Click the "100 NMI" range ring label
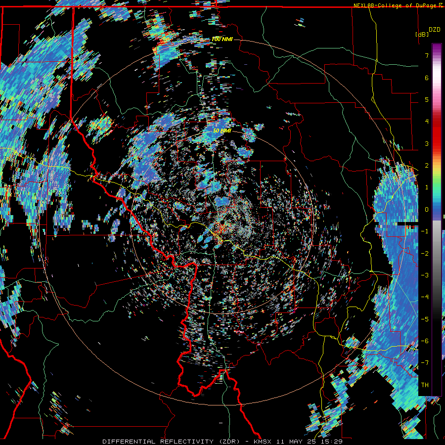The image size is (445, 445). point(222,39)
